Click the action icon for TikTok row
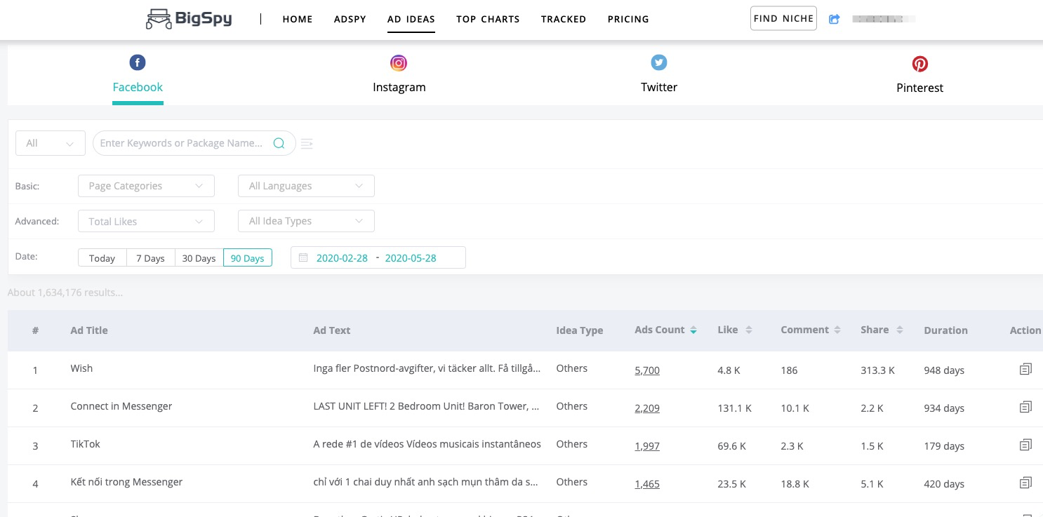The width and height of the screenshot is (1043, 517). (x=1025, y=445)
